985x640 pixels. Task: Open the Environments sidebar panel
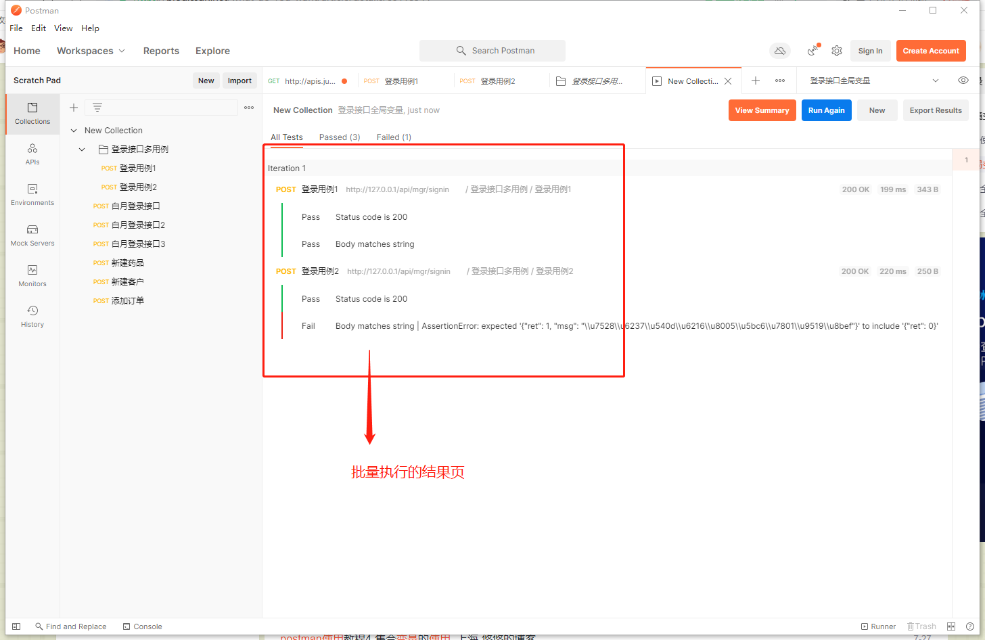32,195
